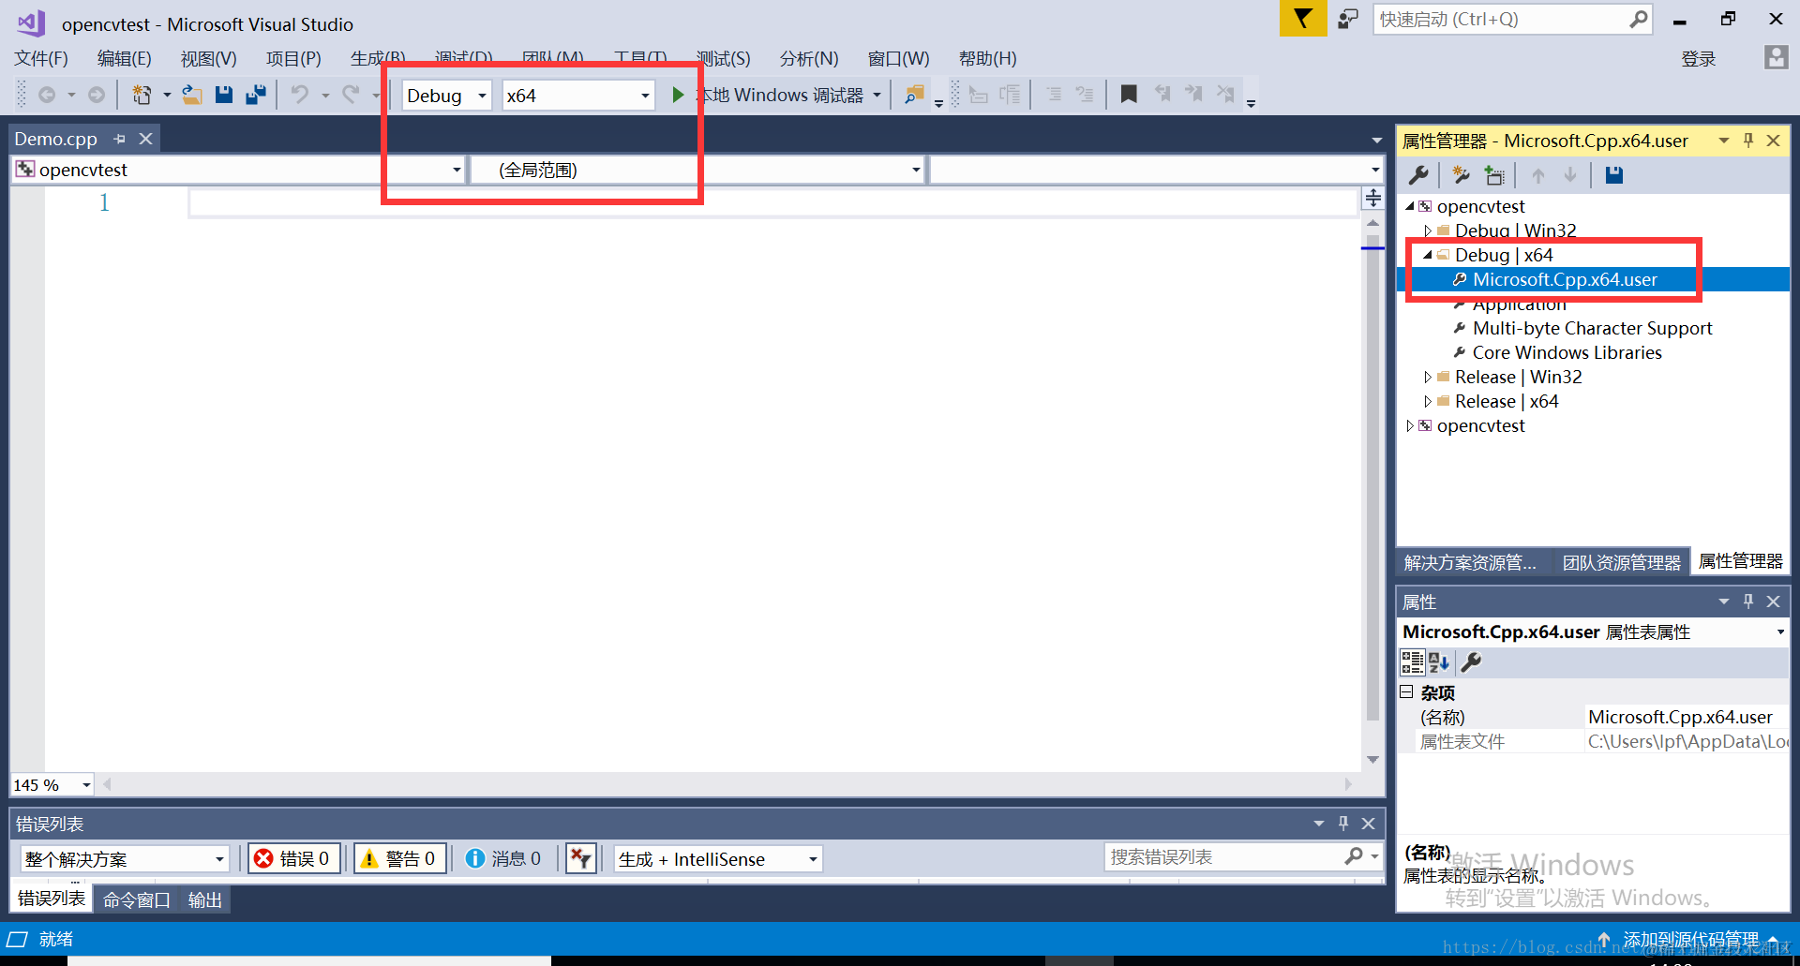The image size is (1800, 966).
Task: Select Multi-byte Character Support property sheet
Action: 1592,328
